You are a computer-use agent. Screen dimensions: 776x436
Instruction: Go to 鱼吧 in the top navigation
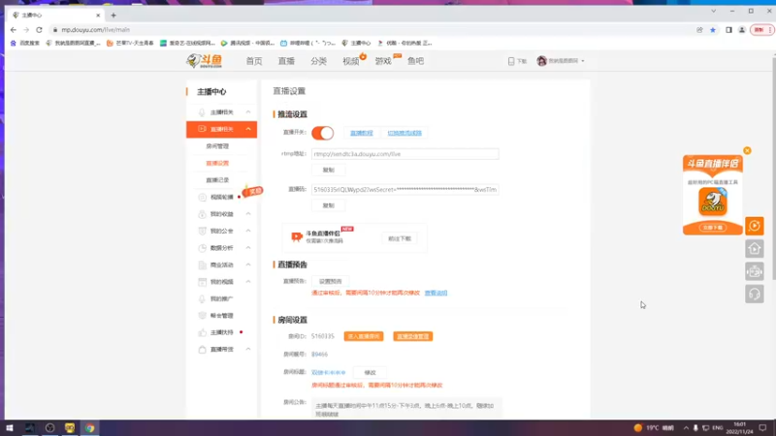click(416, 61)
